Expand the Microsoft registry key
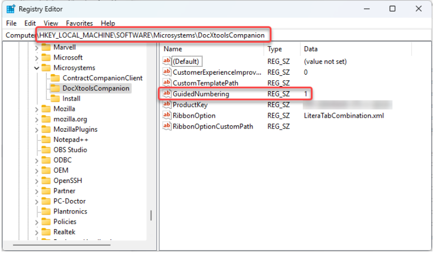The width and height of the screenshot is (435, 256). click(x=36, y=58)
